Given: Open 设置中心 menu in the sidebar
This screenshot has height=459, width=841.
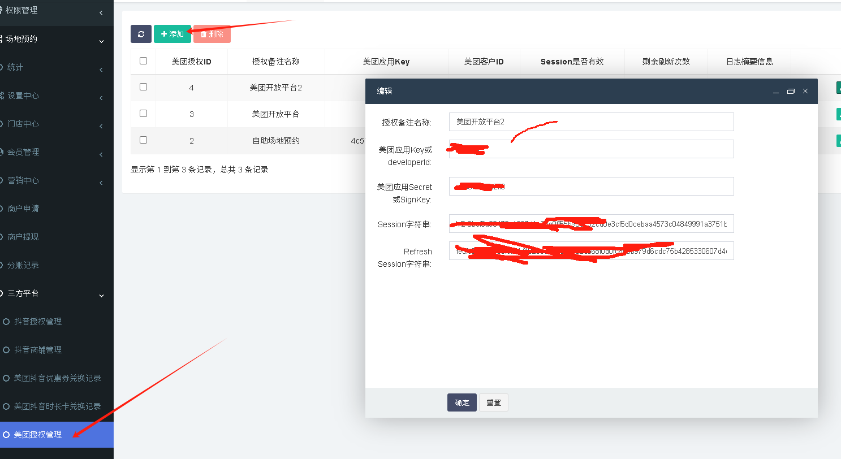Looking at the screenshot, I should click(x=57, y=96).
